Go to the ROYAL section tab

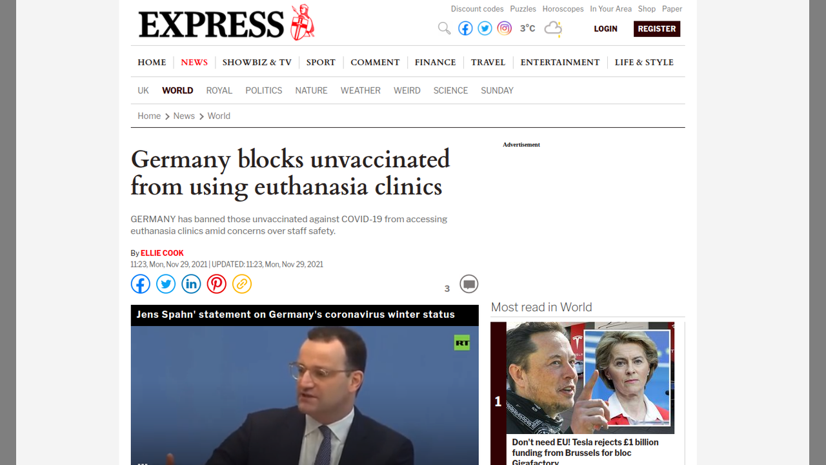point(219,90)
